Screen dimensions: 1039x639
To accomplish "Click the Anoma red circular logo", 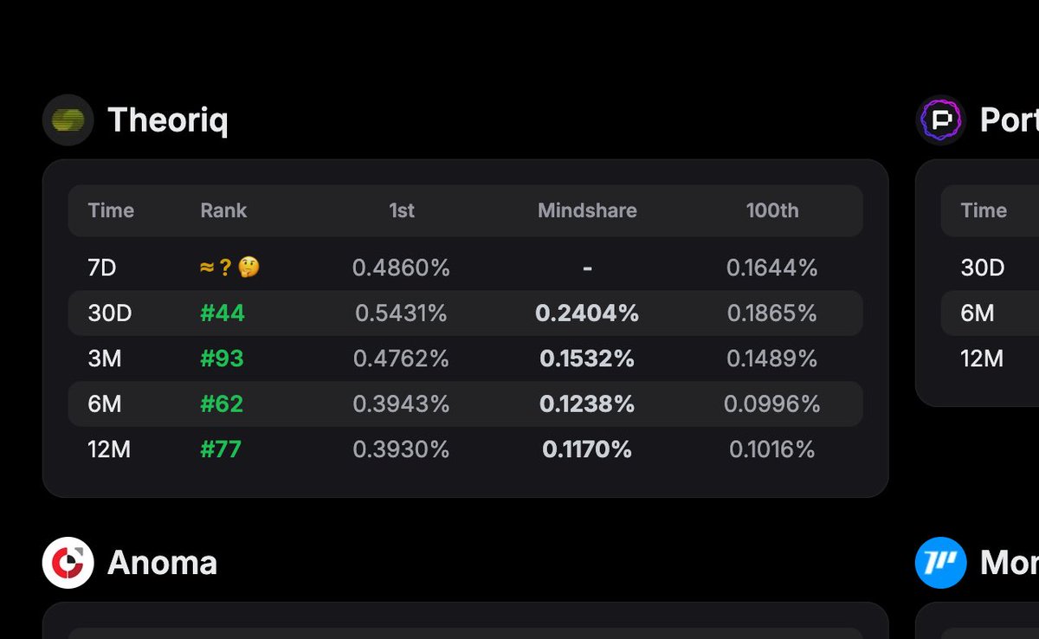I will [x=68, y=563].
